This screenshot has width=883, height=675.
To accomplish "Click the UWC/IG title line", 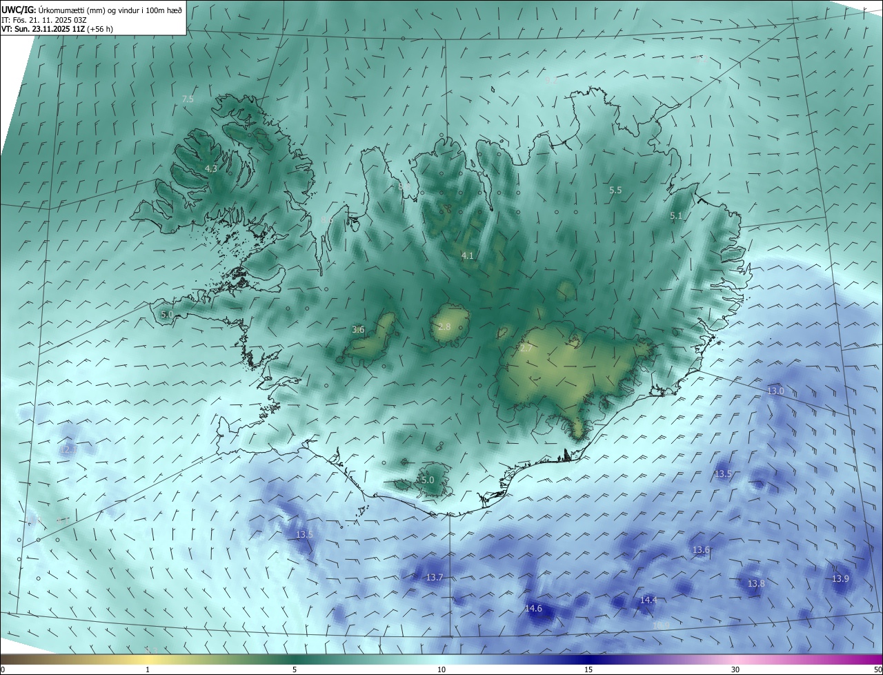I will tap(92, 9).
